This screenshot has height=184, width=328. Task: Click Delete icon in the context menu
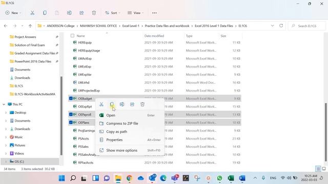pos(142,104)
